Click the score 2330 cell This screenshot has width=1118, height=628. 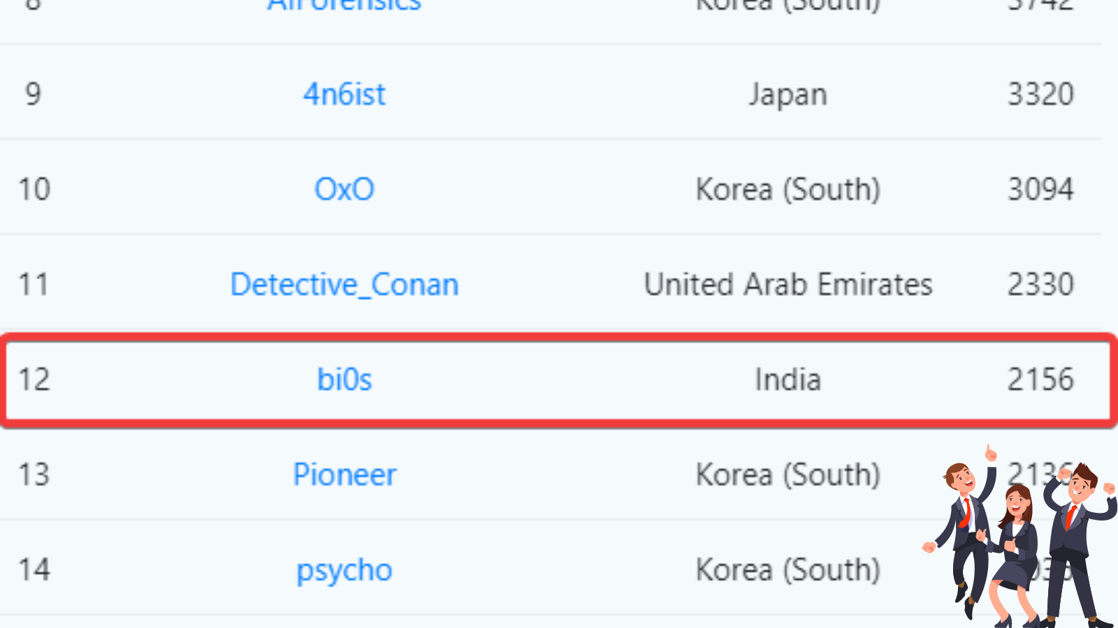[1040, 285]
